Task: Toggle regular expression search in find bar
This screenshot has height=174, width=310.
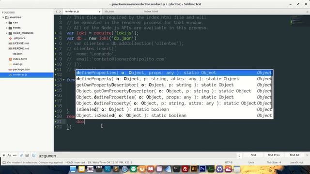Action: pyautogui.click(x=4, y=155)
